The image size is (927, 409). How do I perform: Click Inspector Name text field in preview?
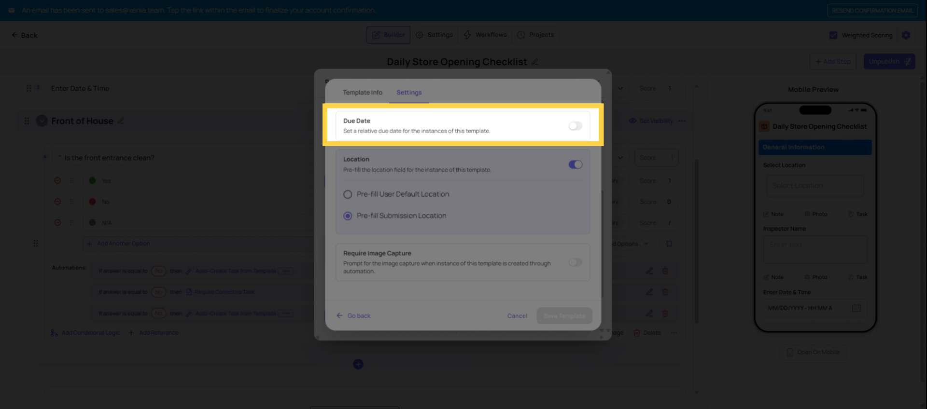tap(815, 249)
